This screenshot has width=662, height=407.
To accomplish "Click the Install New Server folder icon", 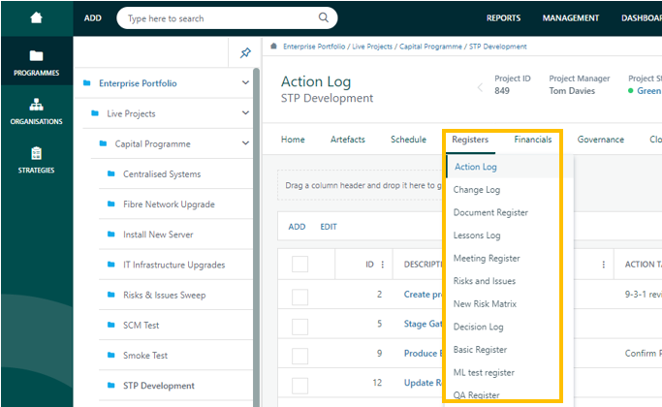I will click(111, 234).
